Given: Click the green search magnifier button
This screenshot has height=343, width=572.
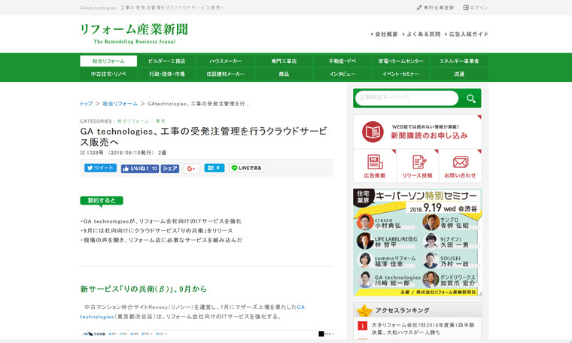Looking at the screenshot, I should click(x=470, y=99).
